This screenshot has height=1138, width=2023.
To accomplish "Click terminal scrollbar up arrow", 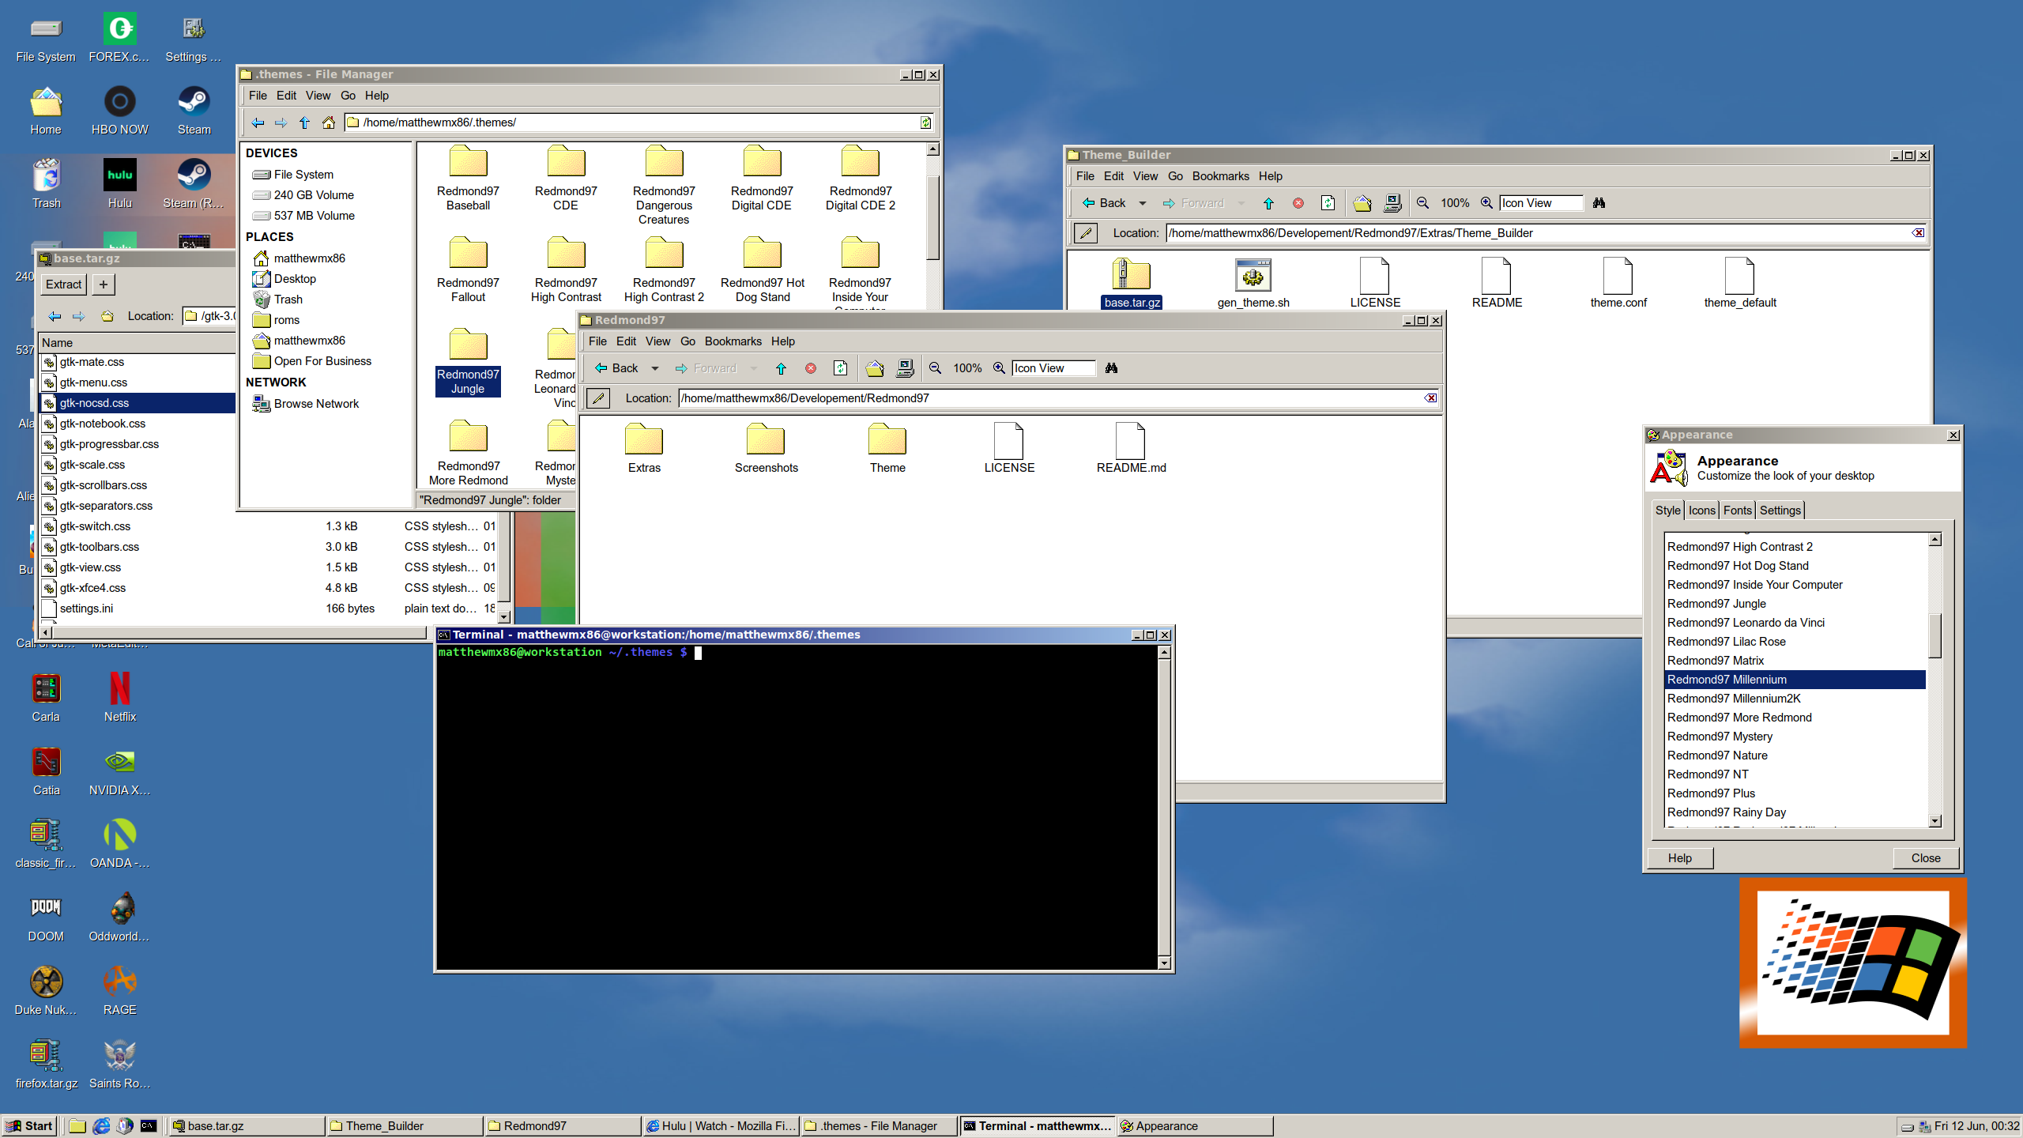I will tap(1164, 653).
